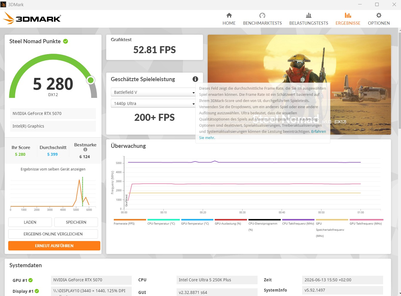
Task: Click the '52.81 FPS' Grafiktest result
Action: click(155, 50)
